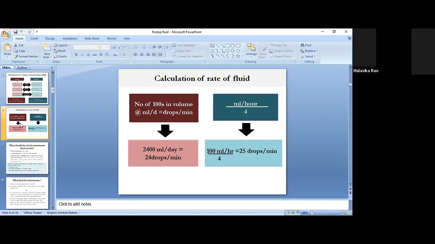Open the font name combo box
The image size is (435, 244).
click(x=87, y=47)
